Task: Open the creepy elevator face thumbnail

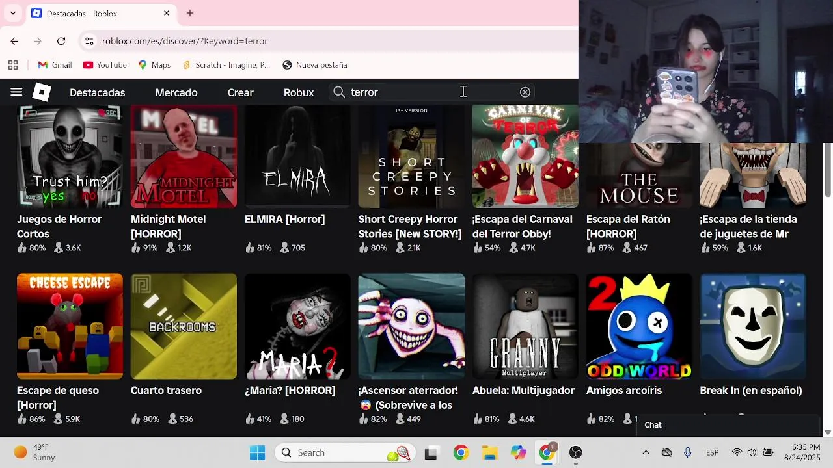Action: click(411, 326)
